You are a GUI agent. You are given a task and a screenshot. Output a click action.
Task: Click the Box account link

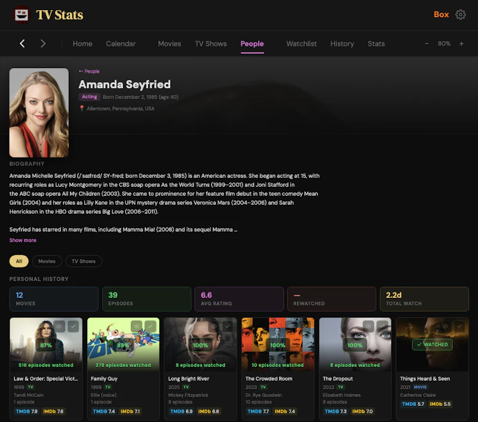coord(441,14)
